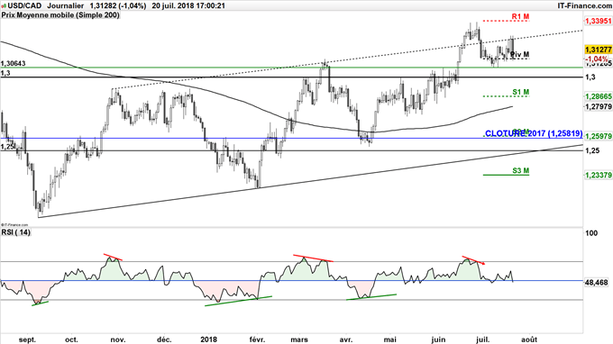613x344 pixels.
Task: Click the mars time axis label
Action: click(x=299, y=339)
